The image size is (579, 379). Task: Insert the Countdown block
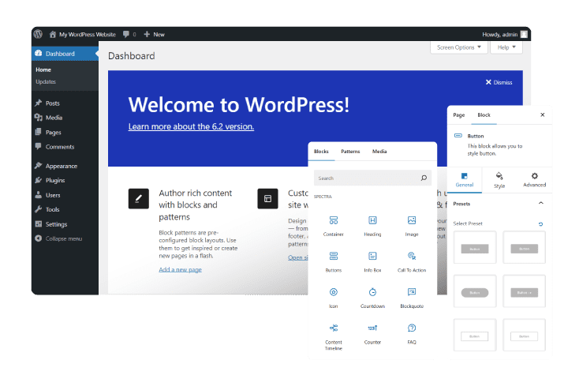pyautogui.click(x=372, y=297)
